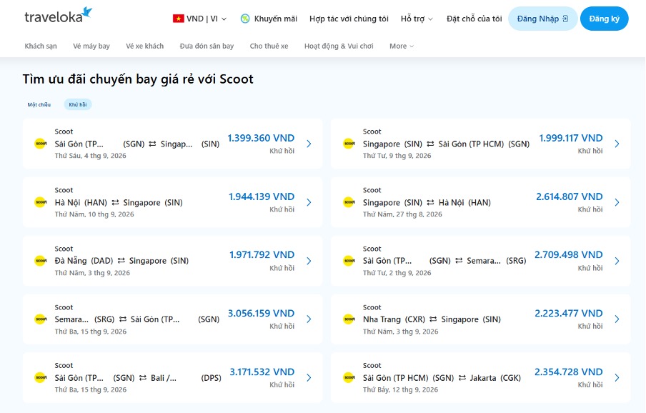Click the Đăng Nhập login button
The height and width of the screenshot is (413, 646).
[x=542, y=19]
